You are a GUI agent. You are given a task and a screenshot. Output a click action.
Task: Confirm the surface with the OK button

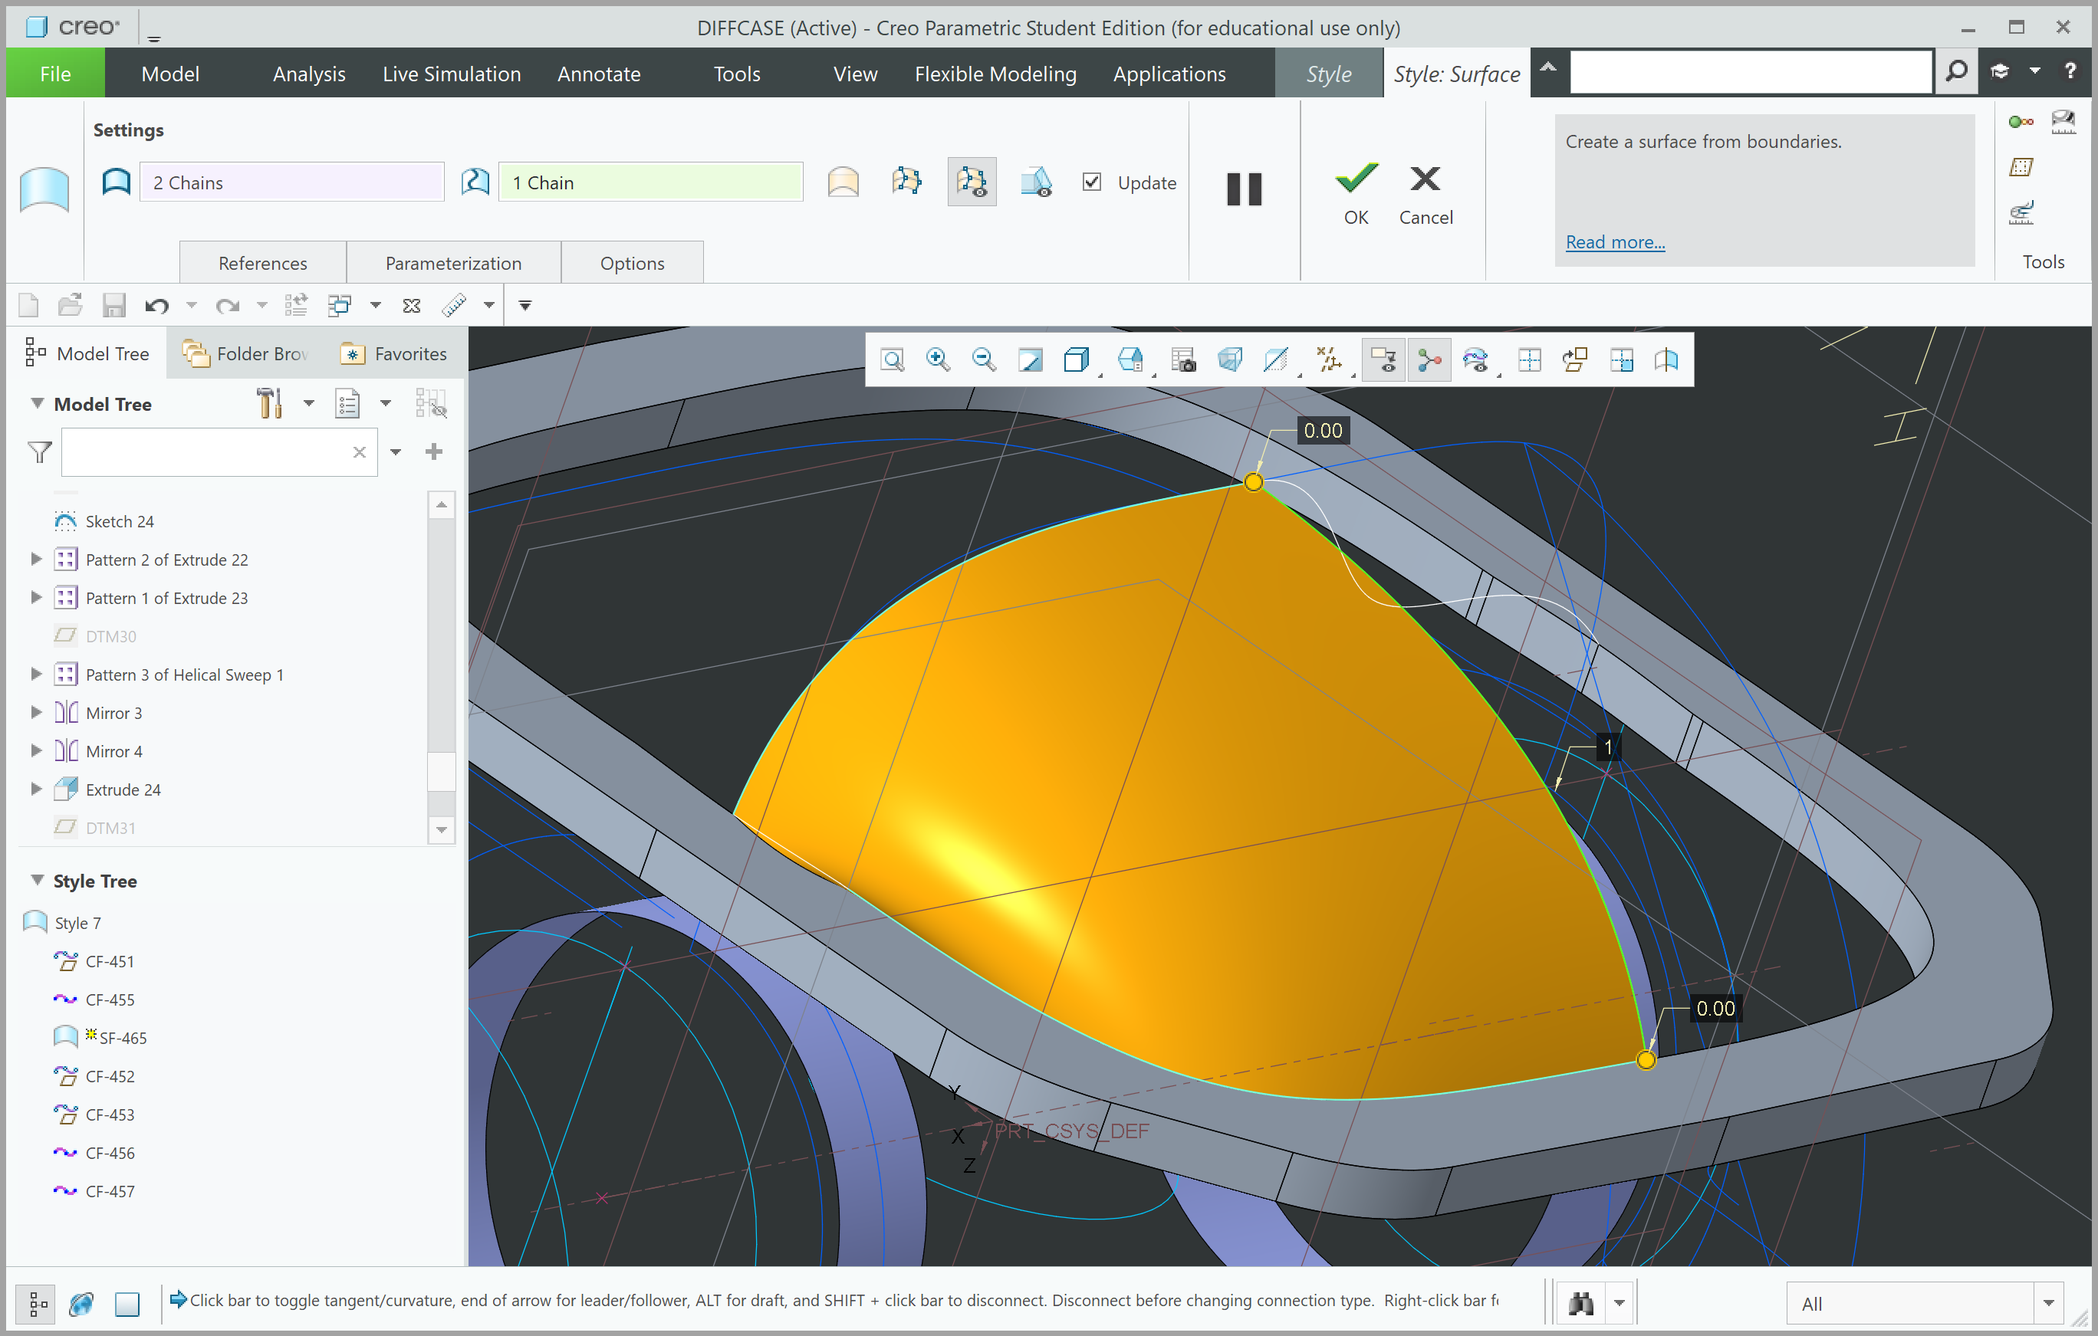[1354, 191]
